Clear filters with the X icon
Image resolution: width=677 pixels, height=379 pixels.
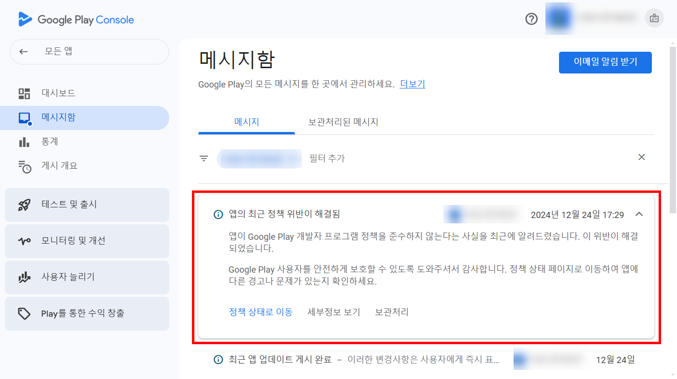(x=642, y=157)
